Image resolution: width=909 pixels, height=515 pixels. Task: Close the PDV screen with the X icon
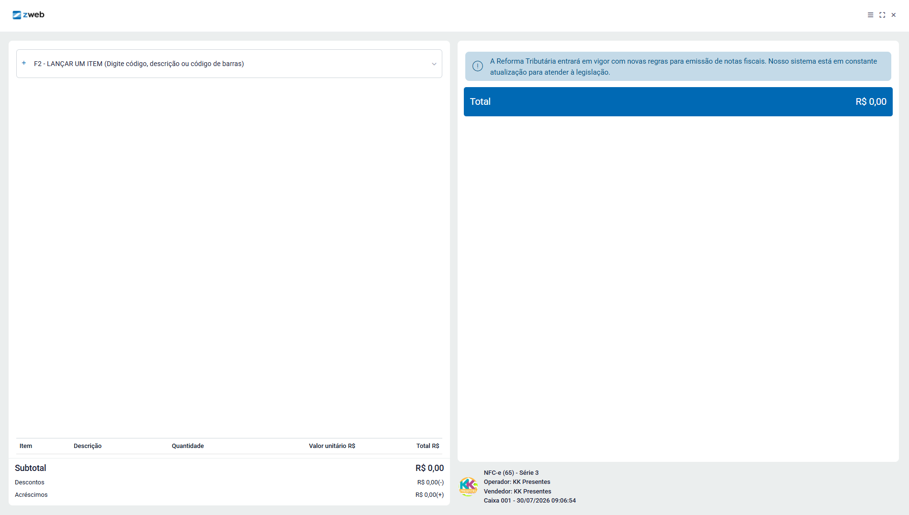coord(893,15)
